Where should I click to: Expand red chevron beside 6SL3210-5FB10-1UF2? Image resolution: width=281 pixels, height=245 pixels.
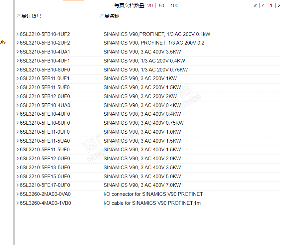18,34
